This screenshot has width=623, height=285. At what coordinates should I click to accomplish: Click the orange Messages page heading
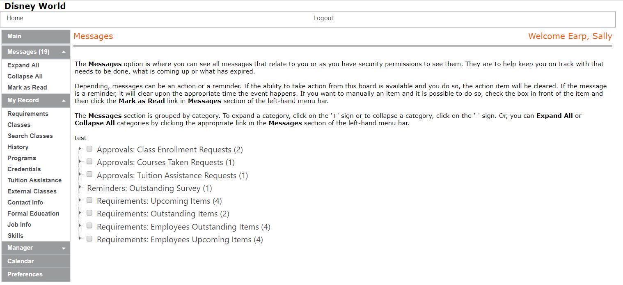93,36
